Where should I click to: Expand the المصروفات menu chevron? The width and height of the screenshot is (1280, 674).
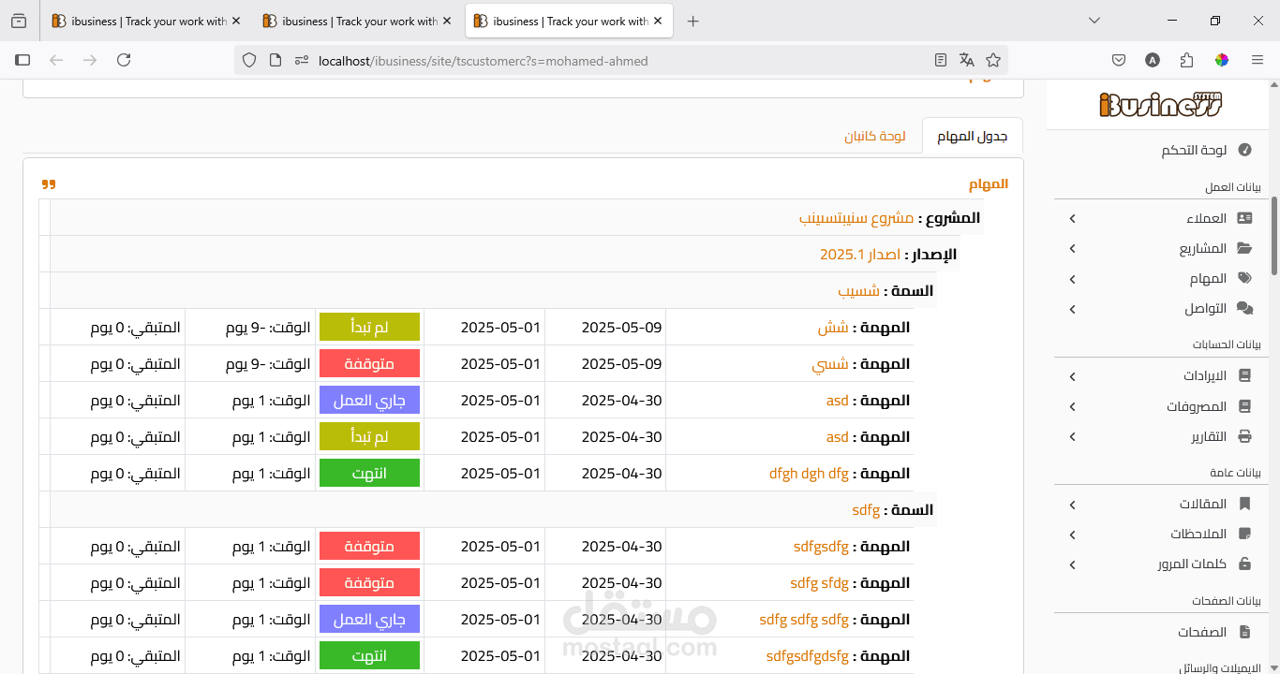point(1073,406)
